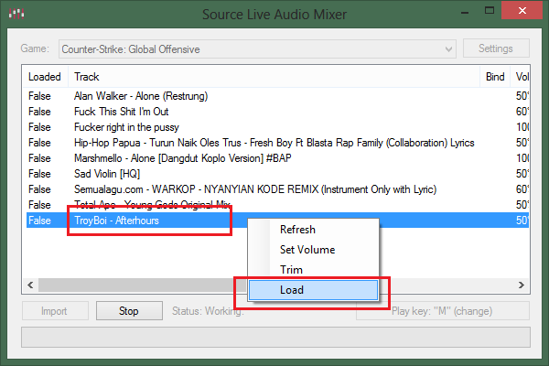Click the Stop button

click(129, 311)
